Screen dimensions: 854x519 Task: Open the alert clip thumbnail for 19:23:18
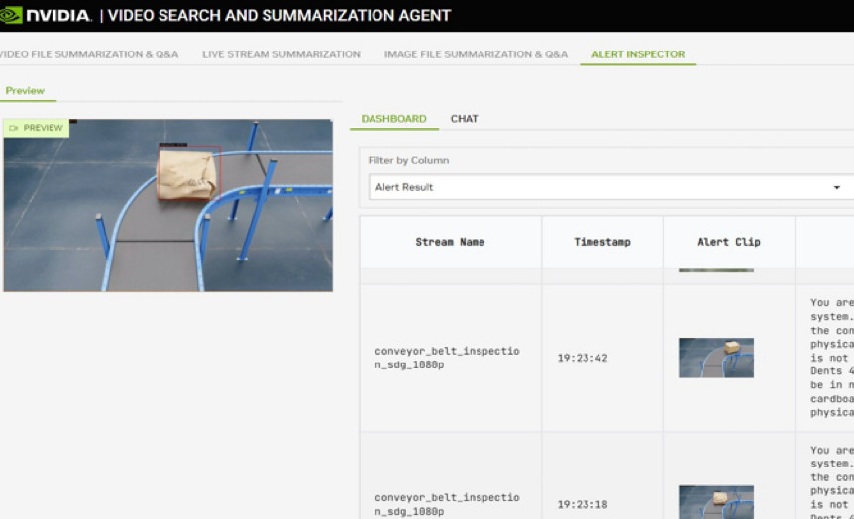(x=715, y=501)
